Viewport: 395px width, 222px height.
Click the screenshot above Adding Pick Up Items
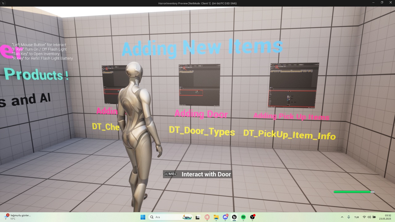293,85
